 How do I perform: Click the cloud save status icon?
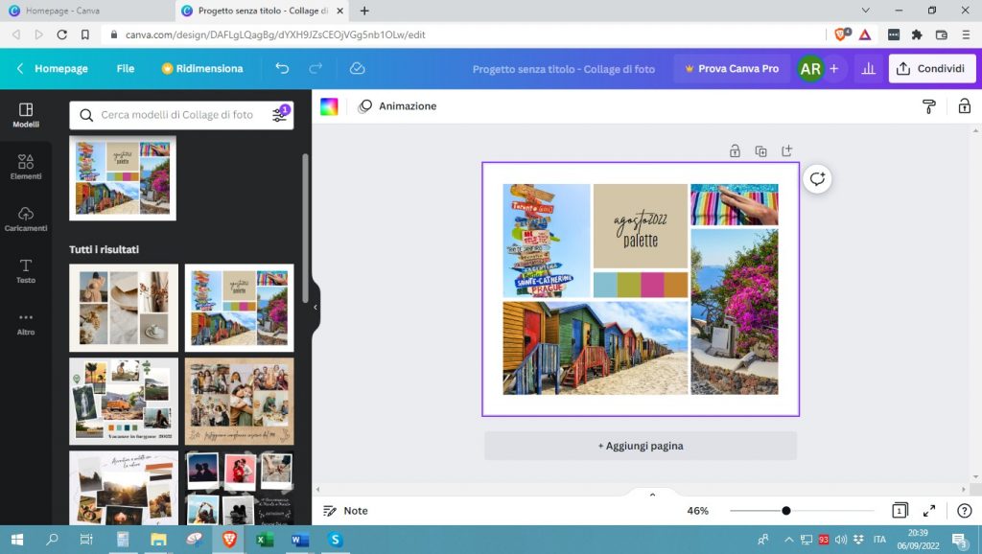[x=358, y=69]
